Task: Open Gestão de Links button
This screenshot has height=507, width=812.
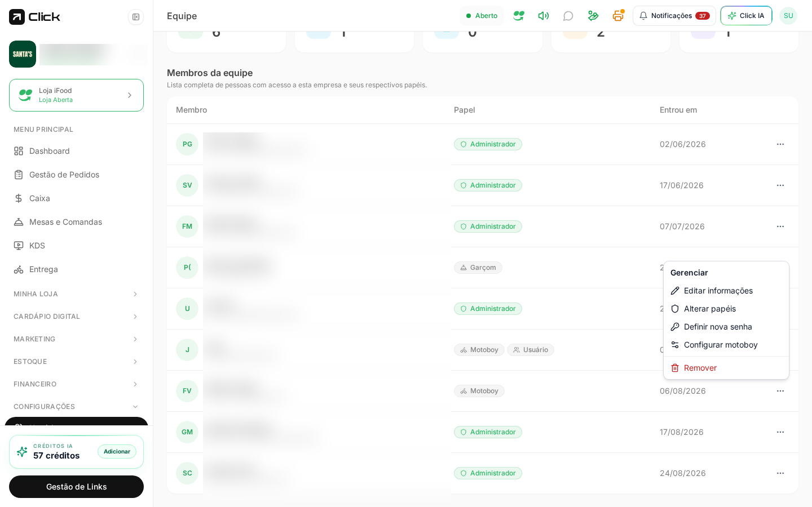Action: point(76,487)
